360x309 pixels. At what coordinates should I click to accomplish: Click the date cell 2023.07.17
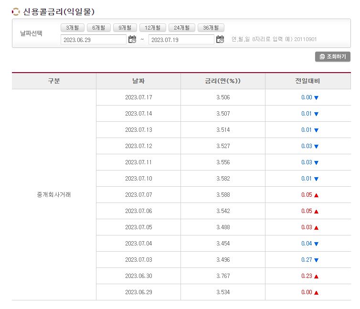pos(138,97)
